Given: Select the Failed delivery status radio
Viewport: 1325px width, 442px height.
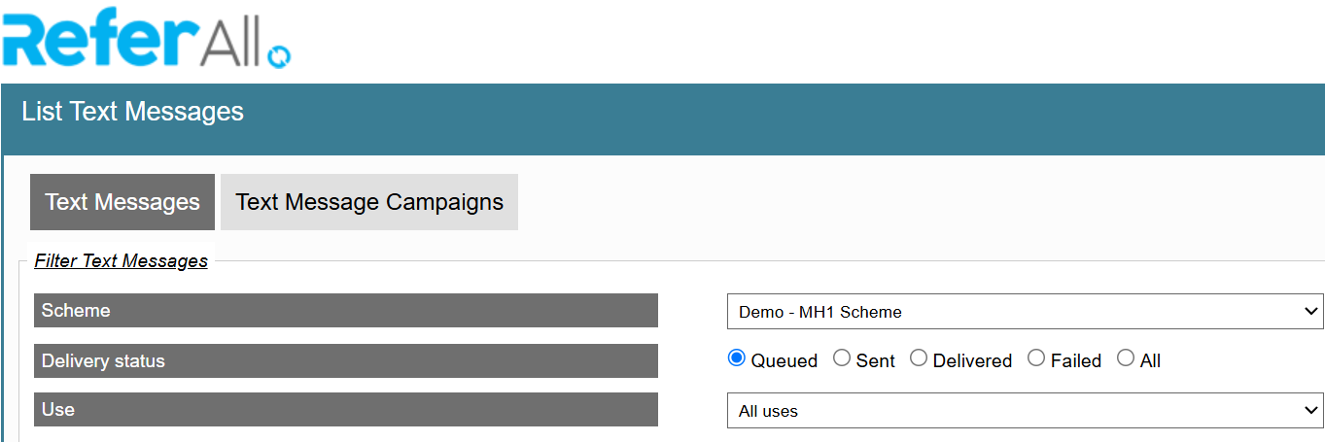Looking at the screenshot, I should [x=1036, y=358].
